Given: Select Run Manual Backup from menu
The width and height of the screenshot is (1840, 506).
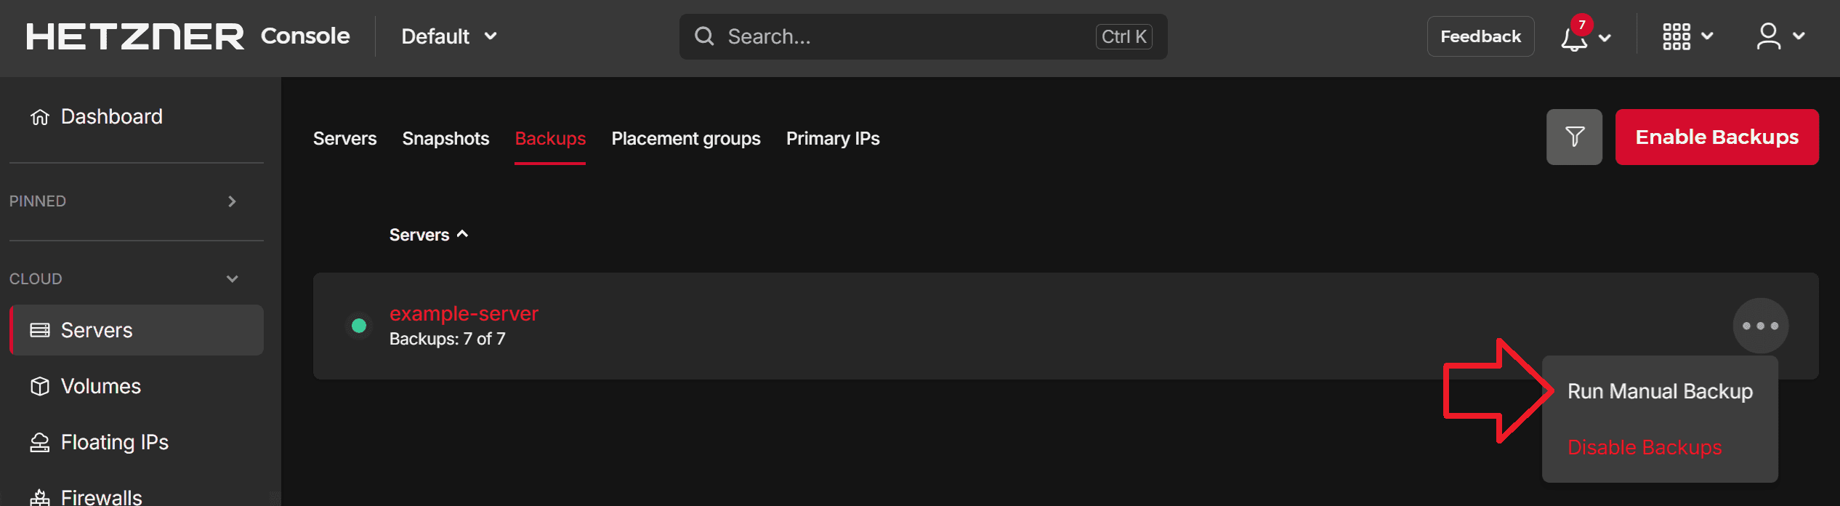Looking at the screenshot, I should click(x=1660, y=391).
